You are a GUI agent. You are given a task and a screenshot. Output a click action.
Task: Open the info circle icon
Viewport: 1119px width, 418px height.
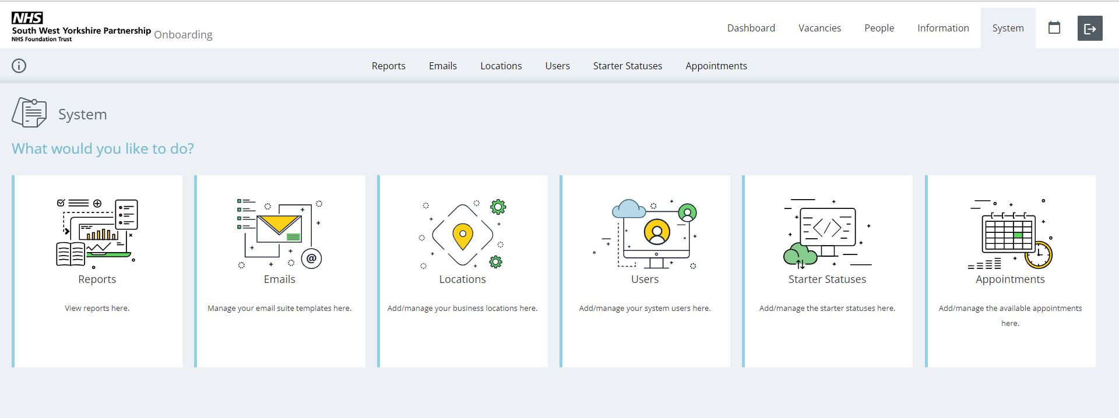tap(19, 66)
